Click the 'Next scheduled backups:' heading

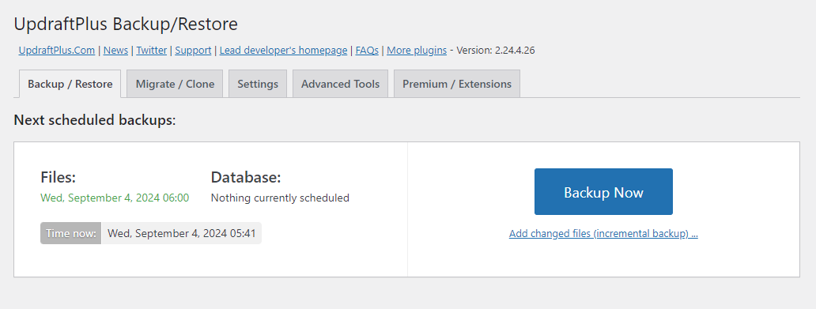(95, 120)
